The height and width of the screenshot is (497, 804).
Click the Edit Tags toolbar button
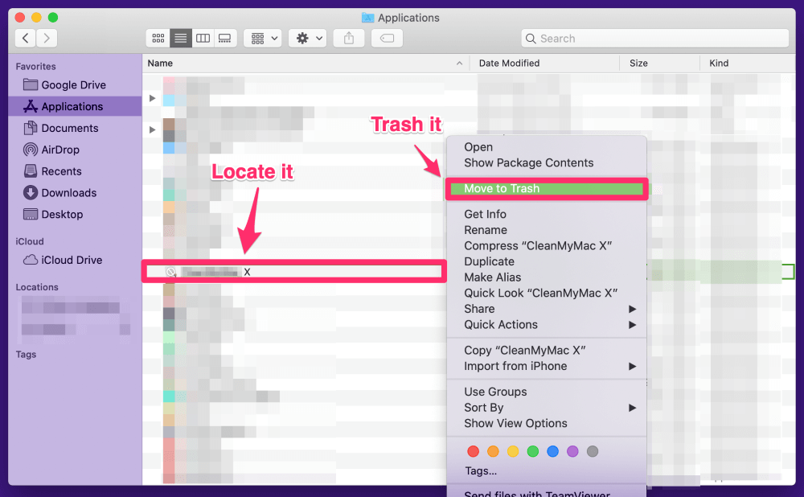pyautogui.click(x=388, y=38)
